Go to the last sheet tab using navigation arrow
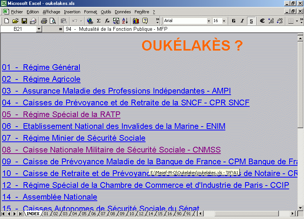 [21, 214]
